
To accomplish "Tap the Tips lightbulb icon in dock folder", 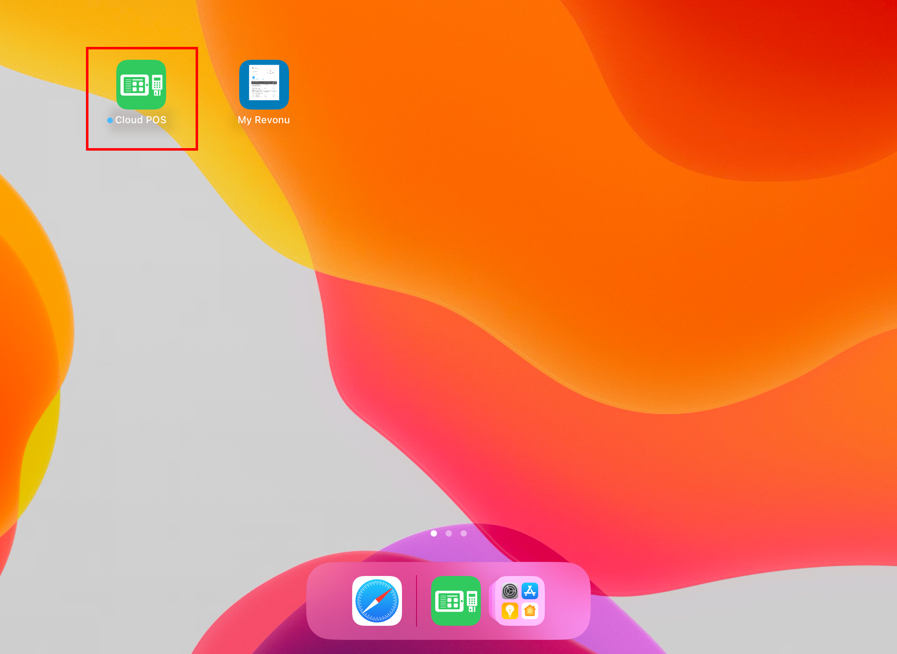I will coord(510,611).
